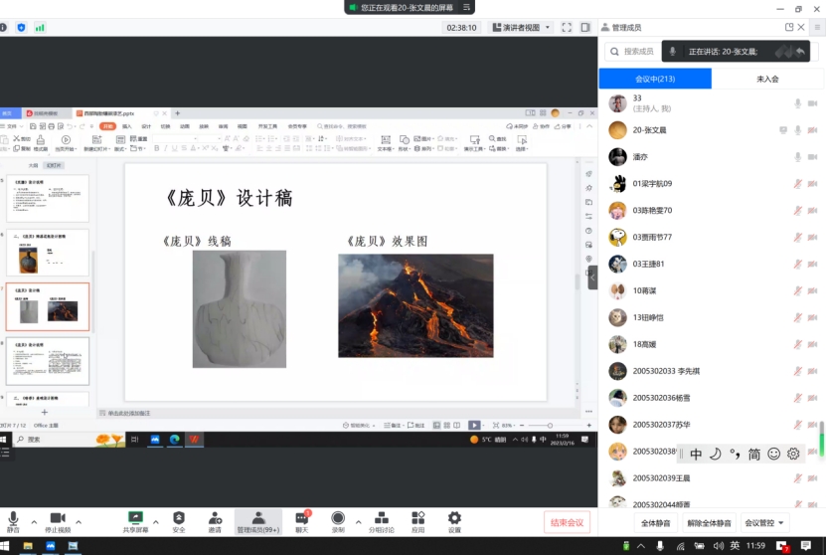Switch IME 中 Chinese mode icon

click(696, 454)
